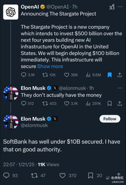Open Elon Musk's avatar in main post
This screenshot has height=185, width=126.
pyautogui.click(x=11, y=122)
